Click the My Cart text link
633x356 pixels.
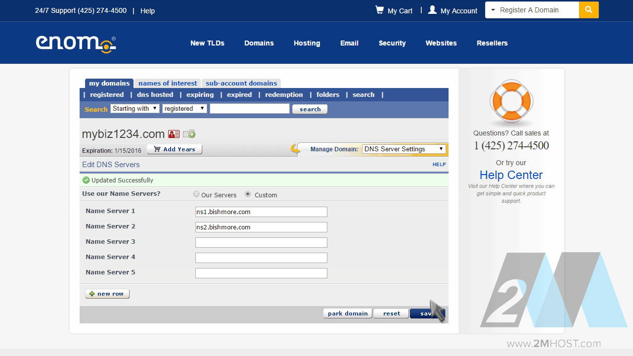coord(400,10)
